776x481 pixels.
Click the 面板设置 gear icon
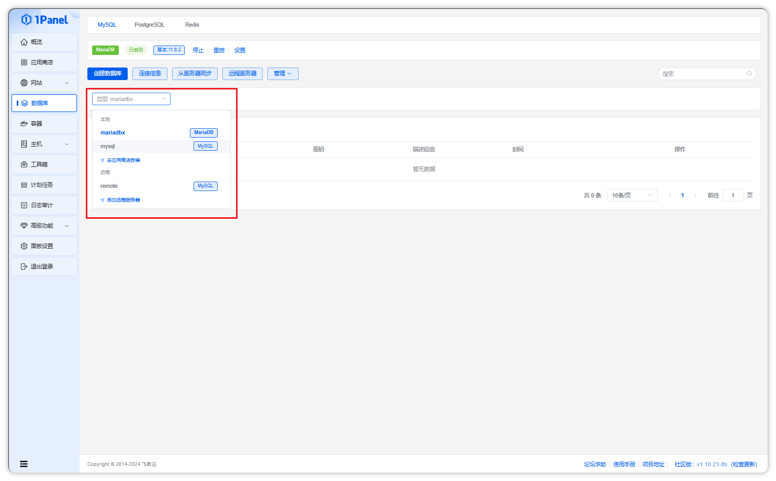tap(24, 246)
